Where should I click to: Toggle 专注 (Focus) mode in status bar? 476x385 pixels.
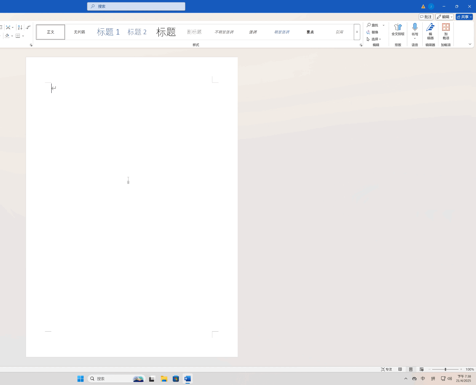click(x=387, y=369)
